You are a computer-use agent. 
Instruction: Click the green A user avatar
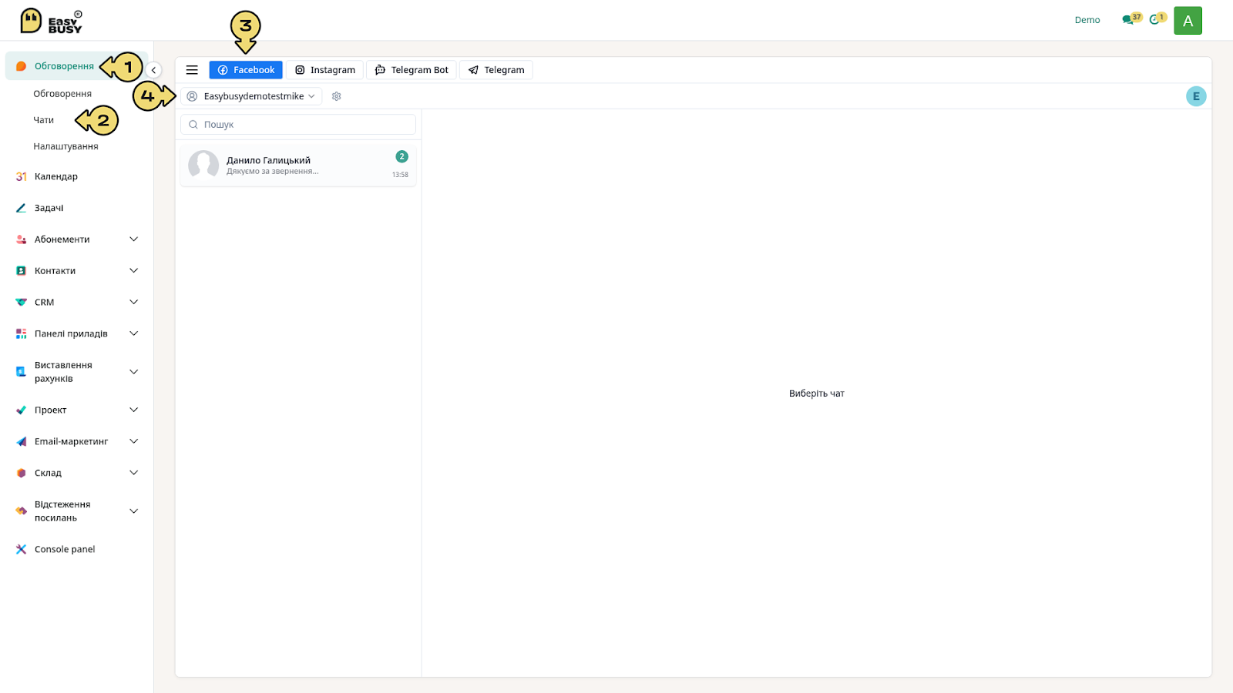click(x=1188, y=21)
